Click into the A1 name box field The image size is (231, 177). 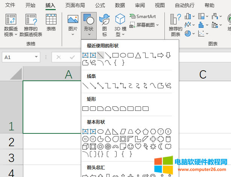pyautogui.click(x=17, y=57)
